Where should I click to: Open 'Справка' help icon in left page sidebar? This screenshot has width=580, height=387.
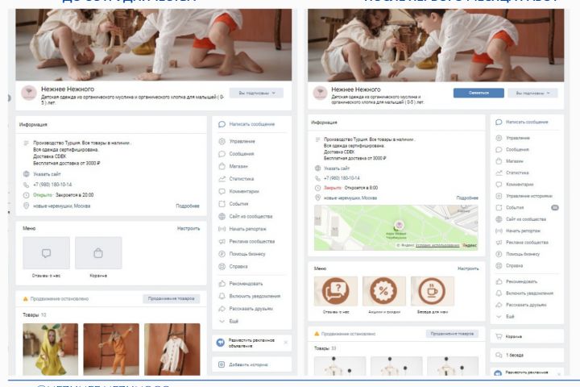tap(222, 266)
